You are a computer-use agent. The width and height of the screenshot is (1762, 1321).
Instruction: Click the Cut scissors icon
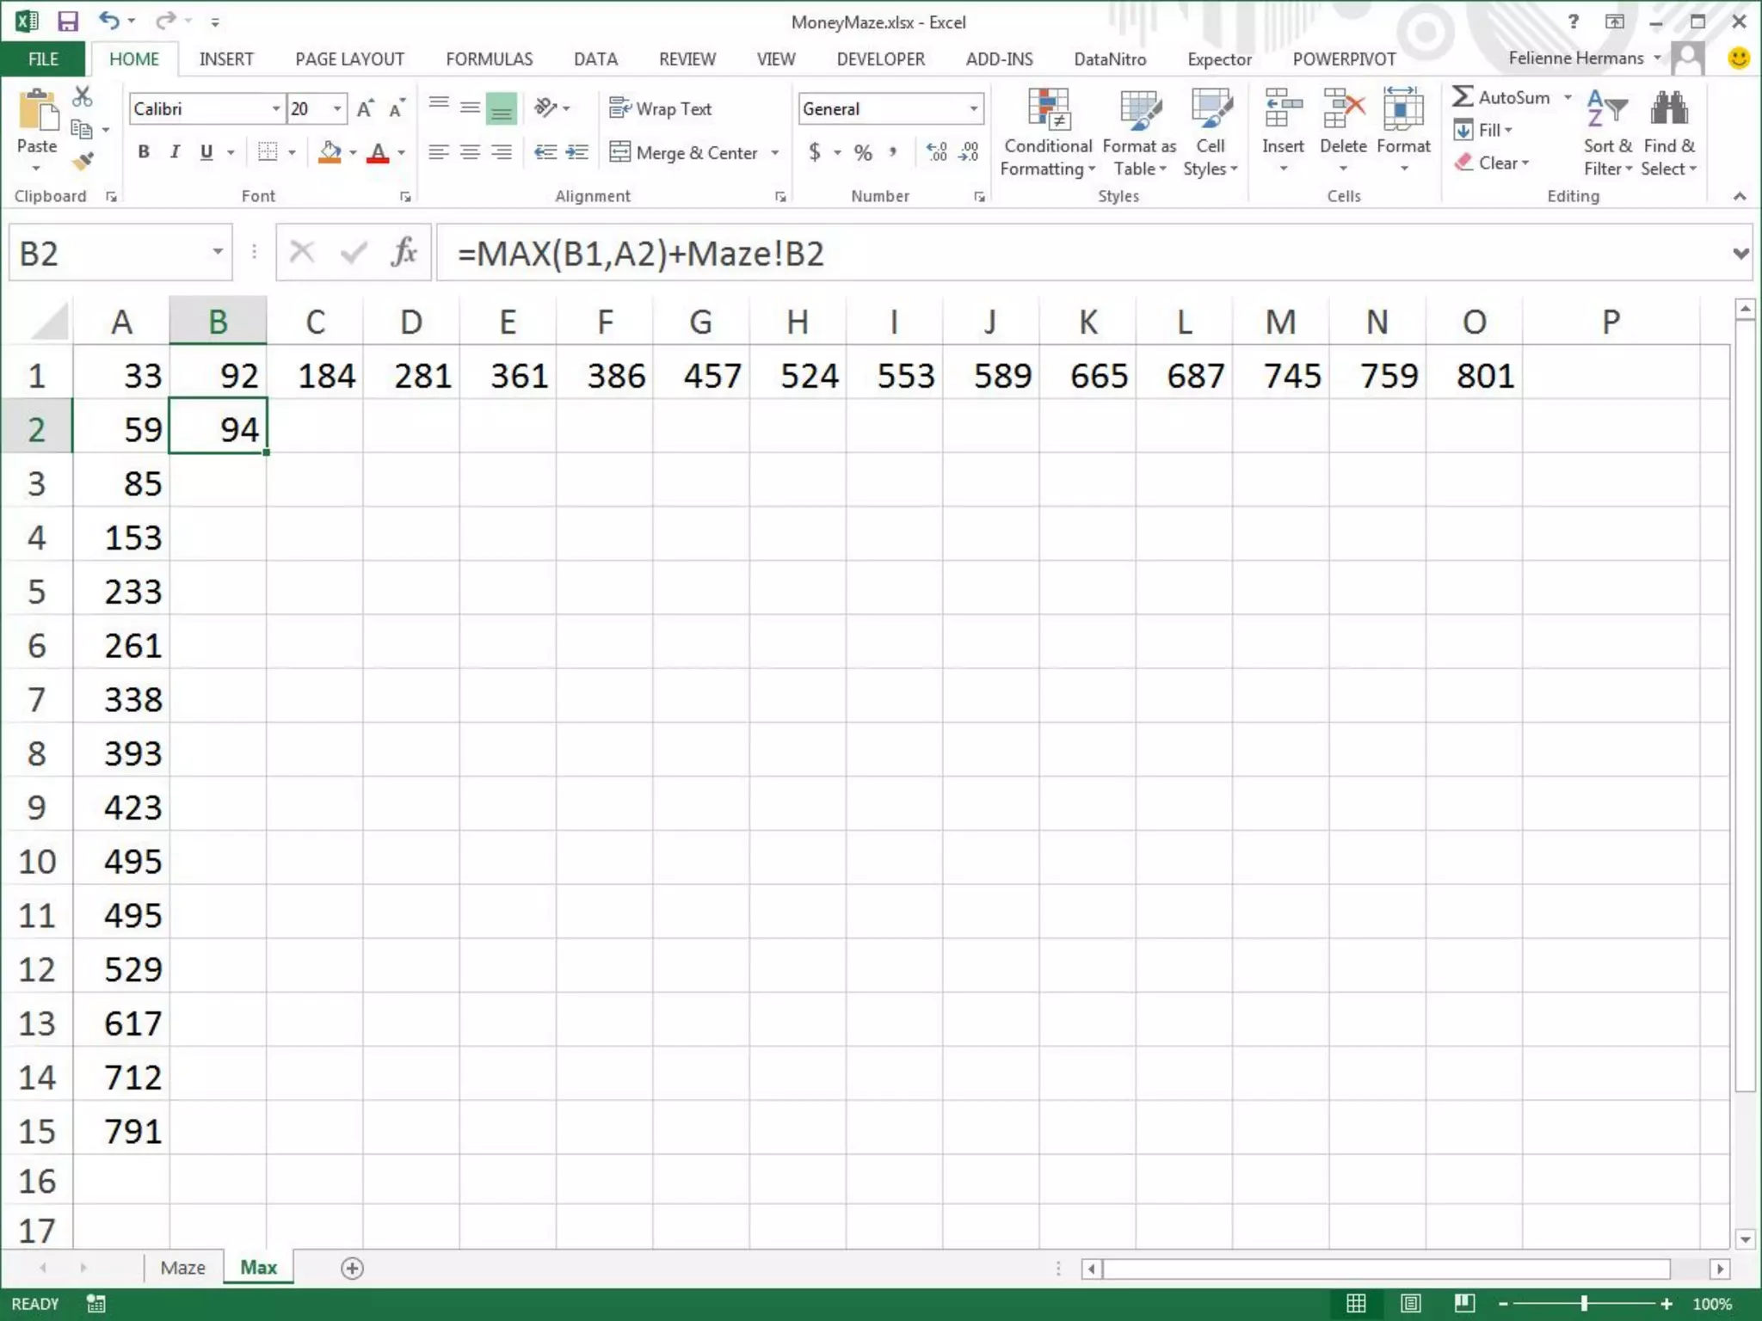(82, 96)
